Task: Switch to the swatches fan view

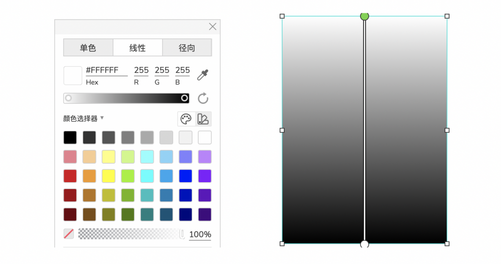Action: tap(203, 119)
